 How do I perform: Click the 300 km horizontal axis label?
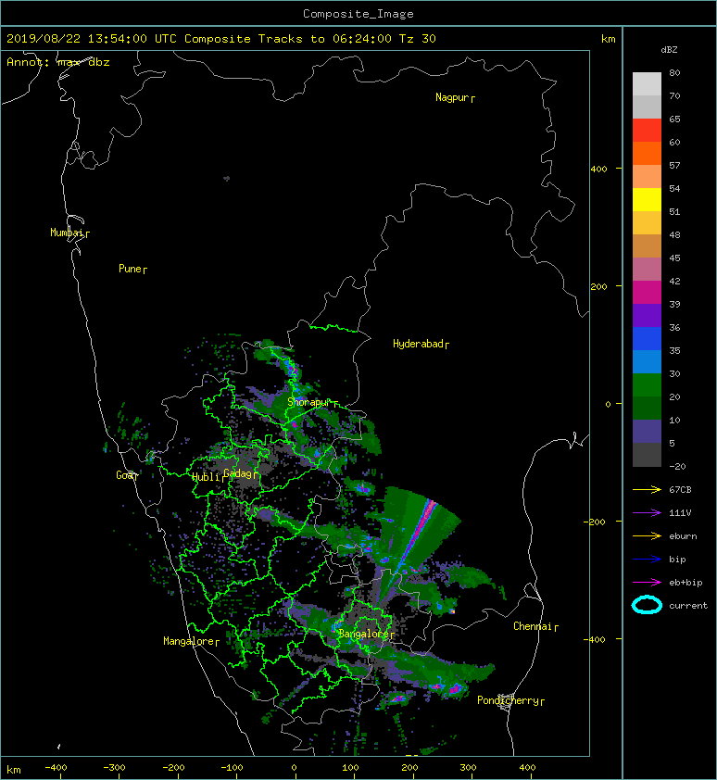(x=468, y=768)
